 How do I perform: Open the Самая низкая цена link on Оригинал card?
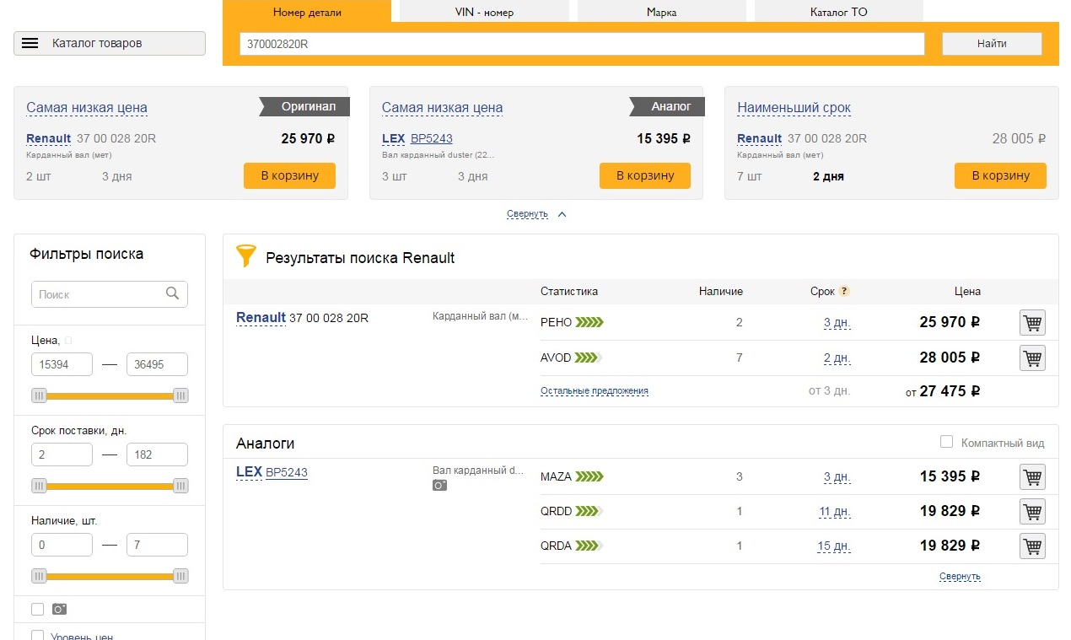(87, 108)
